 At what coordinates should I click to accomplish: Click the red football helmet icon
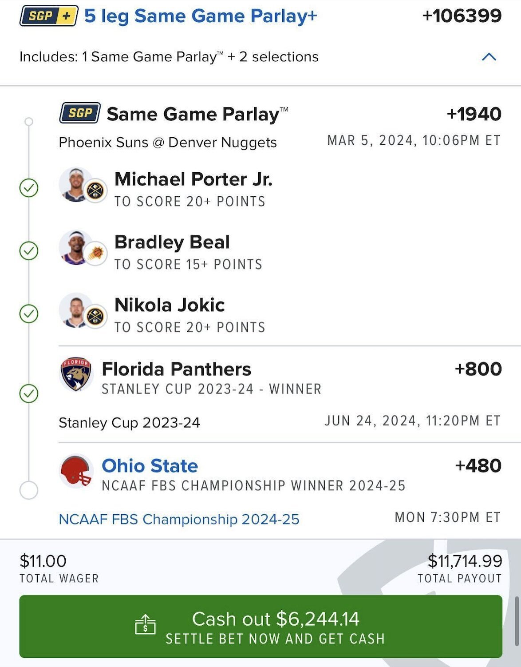click(76, 471)
